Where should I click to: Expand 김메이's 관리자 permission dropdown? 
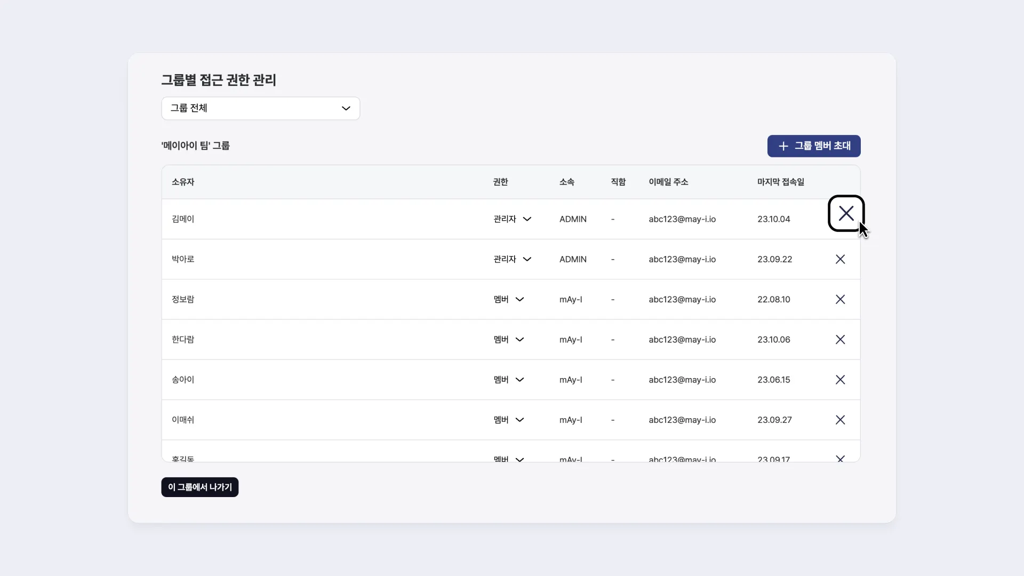tap(527, 219)
